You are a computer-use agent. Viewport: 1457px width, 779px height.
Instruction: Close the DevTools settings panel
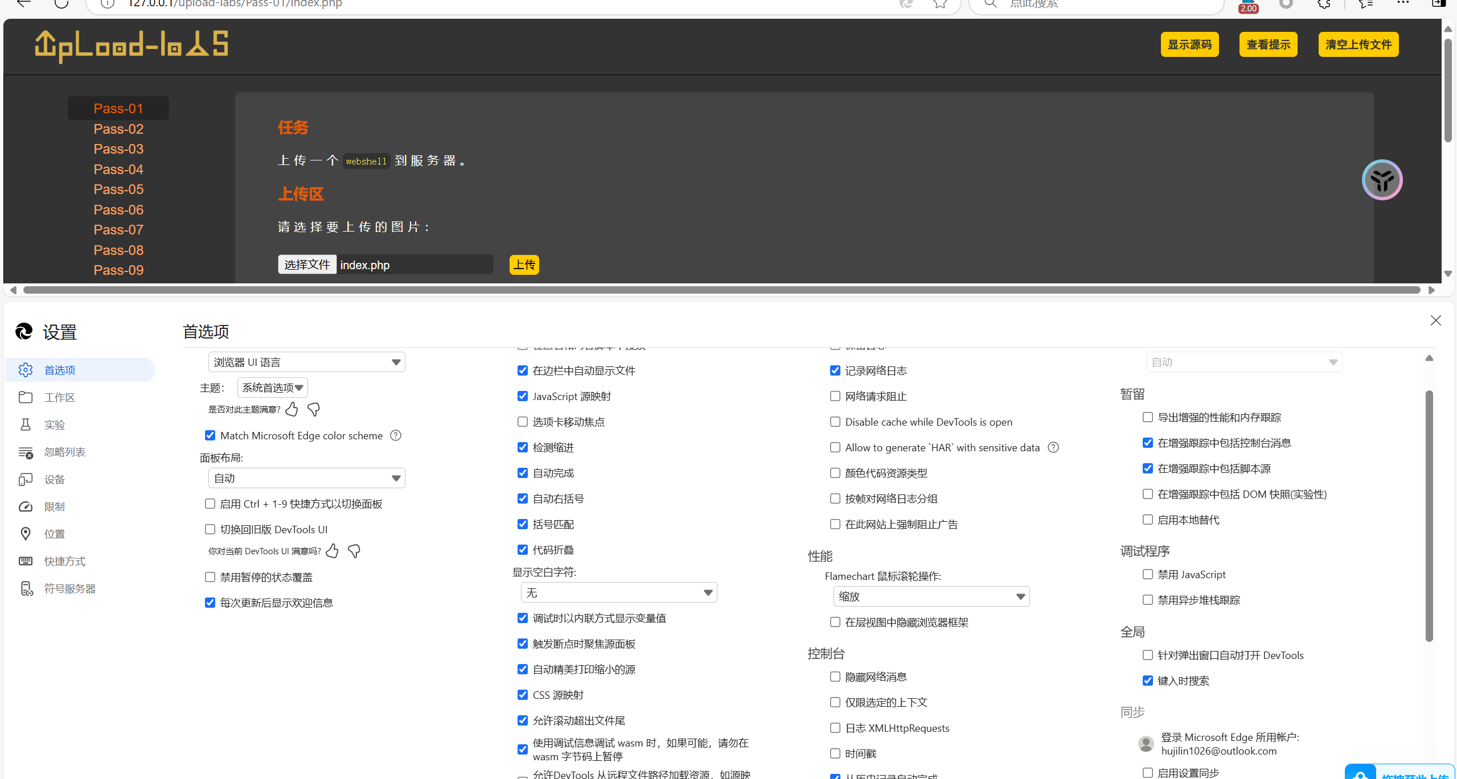point(1435,321)
